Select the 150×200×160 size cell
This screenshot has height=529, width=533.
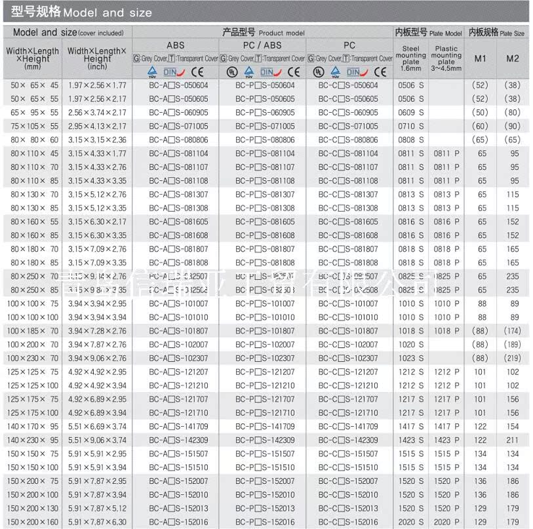33,522
